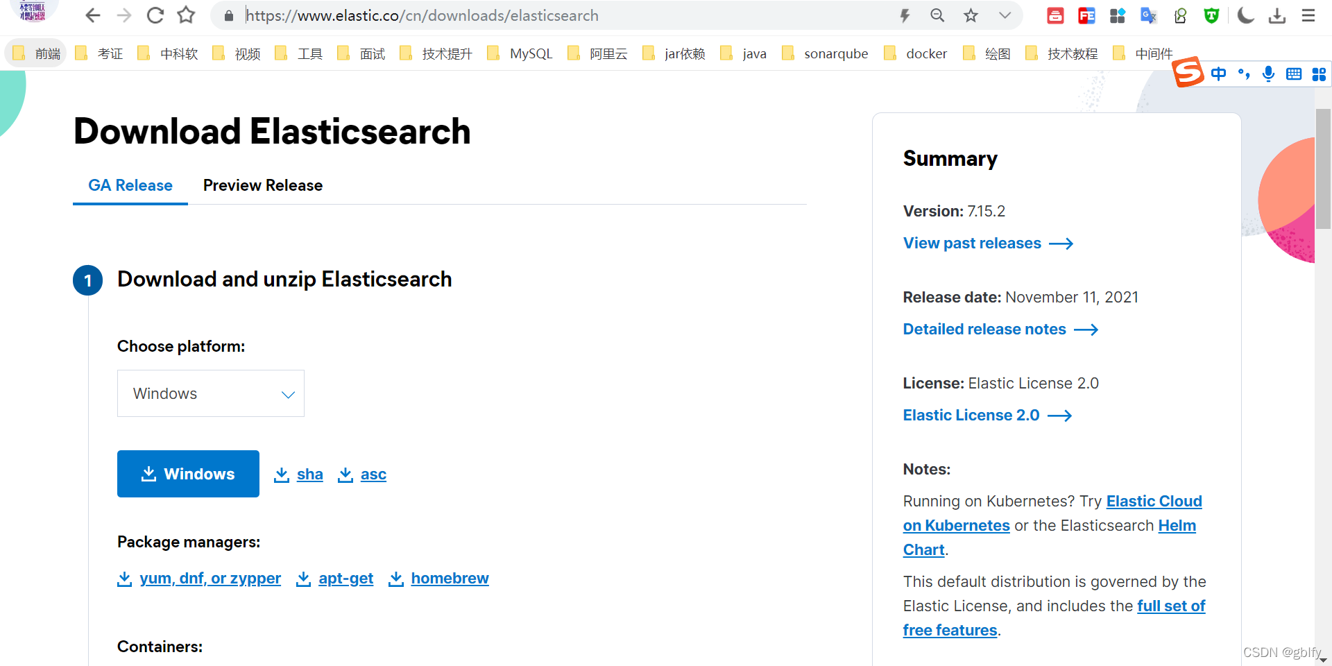1332x666 pixels.
Task: Reload the current page
Action: pos(155,15)
